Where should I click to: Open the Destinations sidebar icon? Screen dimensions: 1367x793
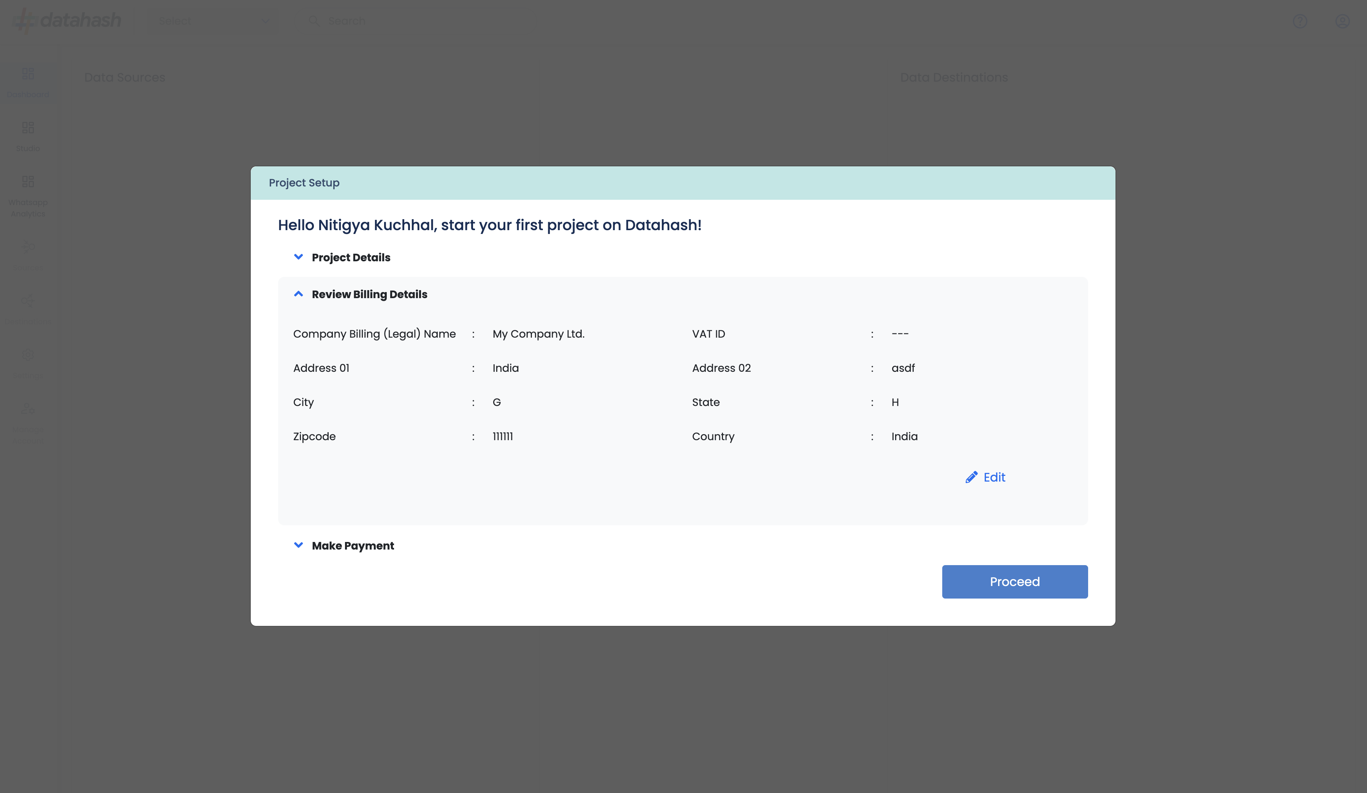click(28, 300)
